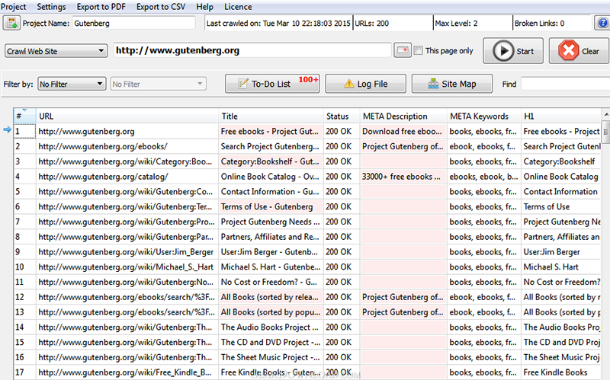The width and height of the screenshot is (610, 380).
Task: Click title 'The CD and DVD Project -...'
Action: tap(271, 343)
